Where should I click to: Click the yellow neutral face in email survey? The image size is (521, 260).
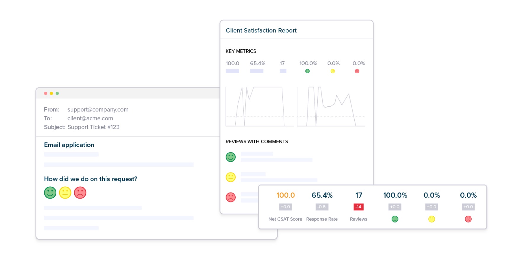tap(65, 193)
